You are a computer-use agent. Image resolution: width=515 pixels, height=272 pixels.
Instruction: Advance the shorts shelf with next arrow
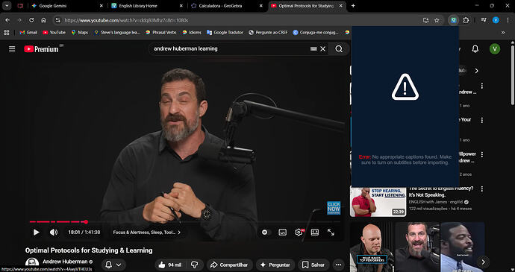pos(483,262)
